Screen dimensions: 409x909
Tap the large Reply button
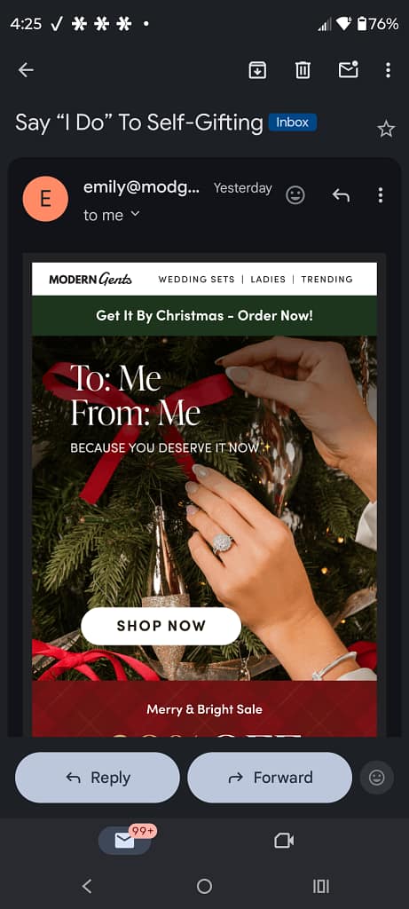point(98,778)
